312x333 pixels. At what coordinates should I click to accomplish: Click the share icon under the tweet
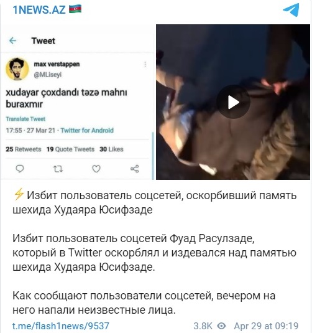[x=135, y=169]
